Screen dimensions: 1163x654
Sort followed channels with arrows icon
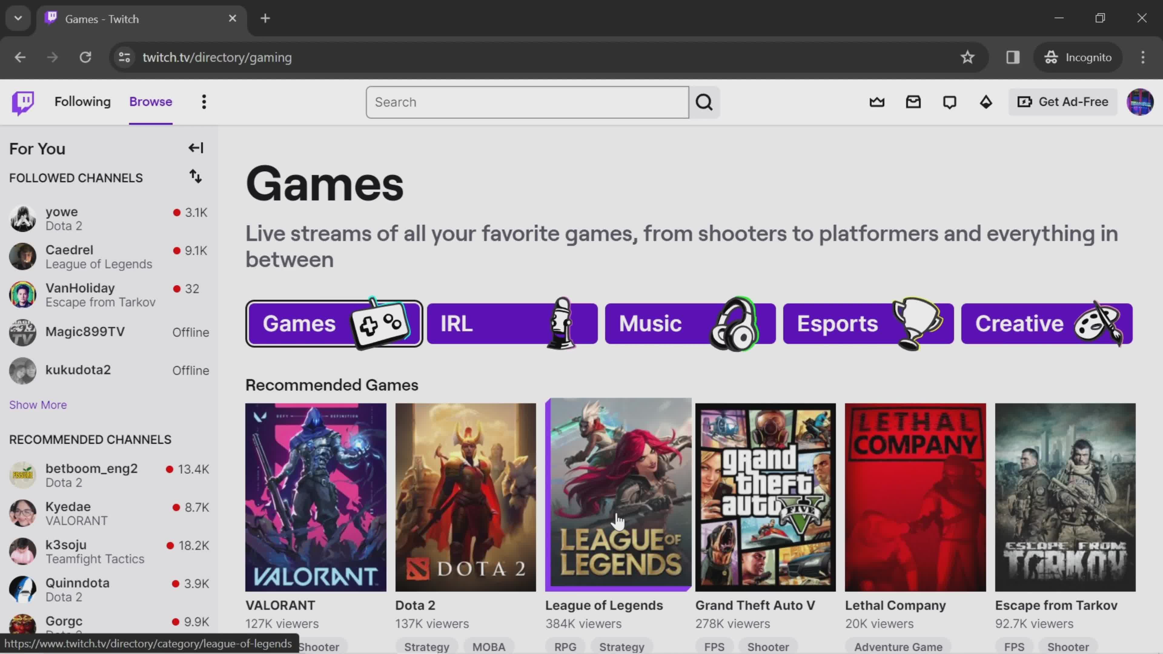coord(195,177)
